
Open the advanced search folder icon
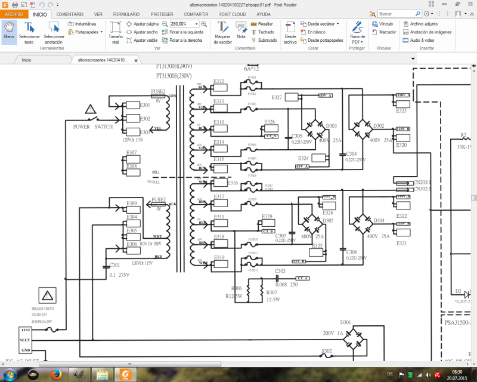coord(372,14)
